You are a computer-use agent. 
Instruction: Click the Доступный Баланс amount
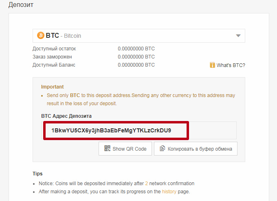pyautogui.click(x=136, y=65)
